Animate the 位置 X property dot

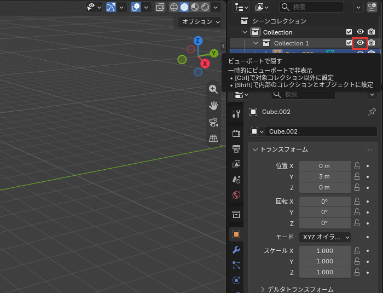tap(368, 166)
